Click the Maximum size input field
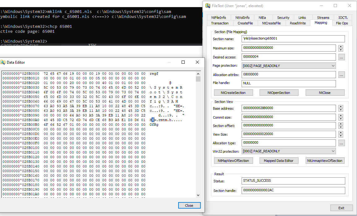 [288, 48]
